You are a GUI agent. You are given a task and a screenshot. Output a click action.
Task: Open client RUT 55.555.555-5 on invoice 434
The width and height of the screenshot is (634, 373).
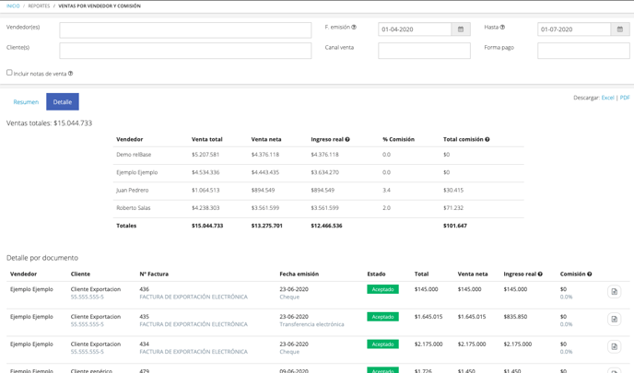coord(87,352)
